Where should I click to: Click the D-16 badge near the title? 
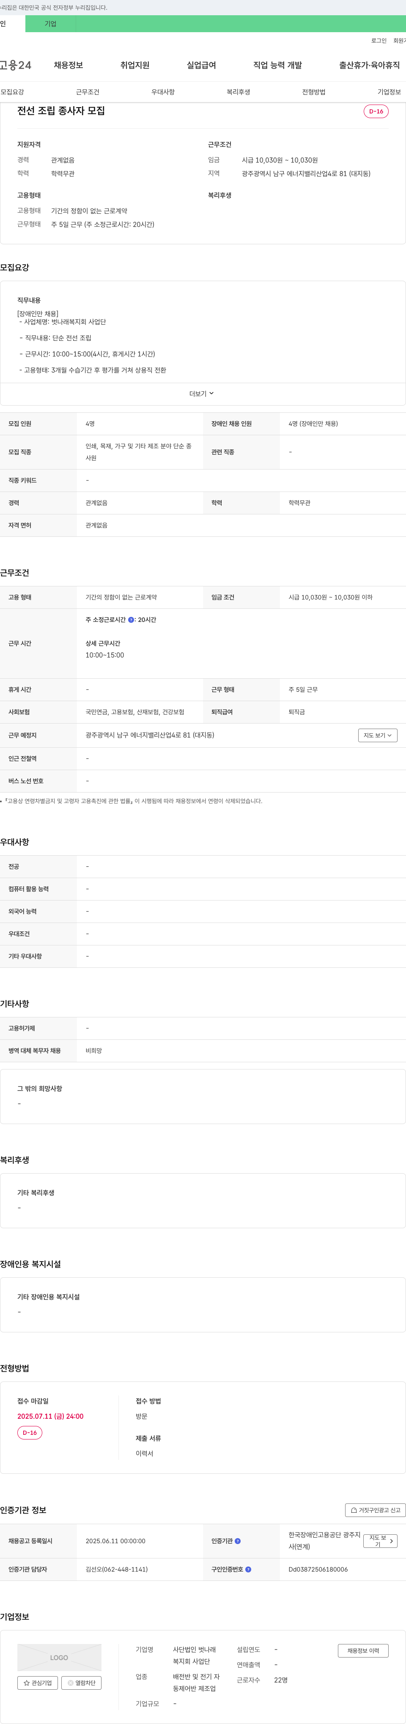(x=376, y=111)
